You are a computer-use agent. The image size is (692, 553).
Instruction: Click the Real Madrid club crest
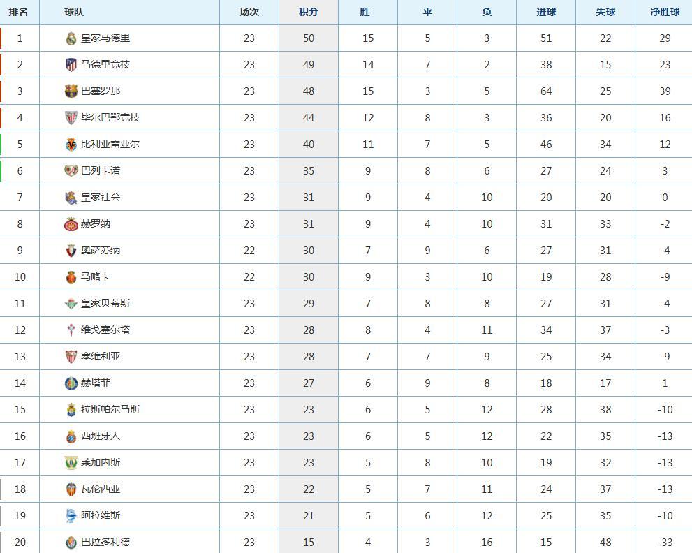(71, 39)
